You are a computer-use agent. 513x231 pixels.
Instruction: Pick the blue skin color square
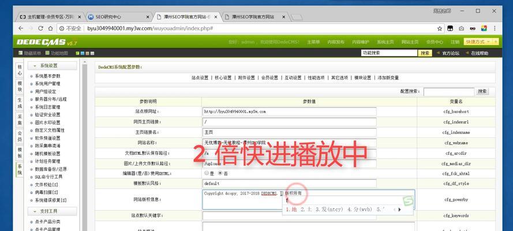(x=83, y=53)
